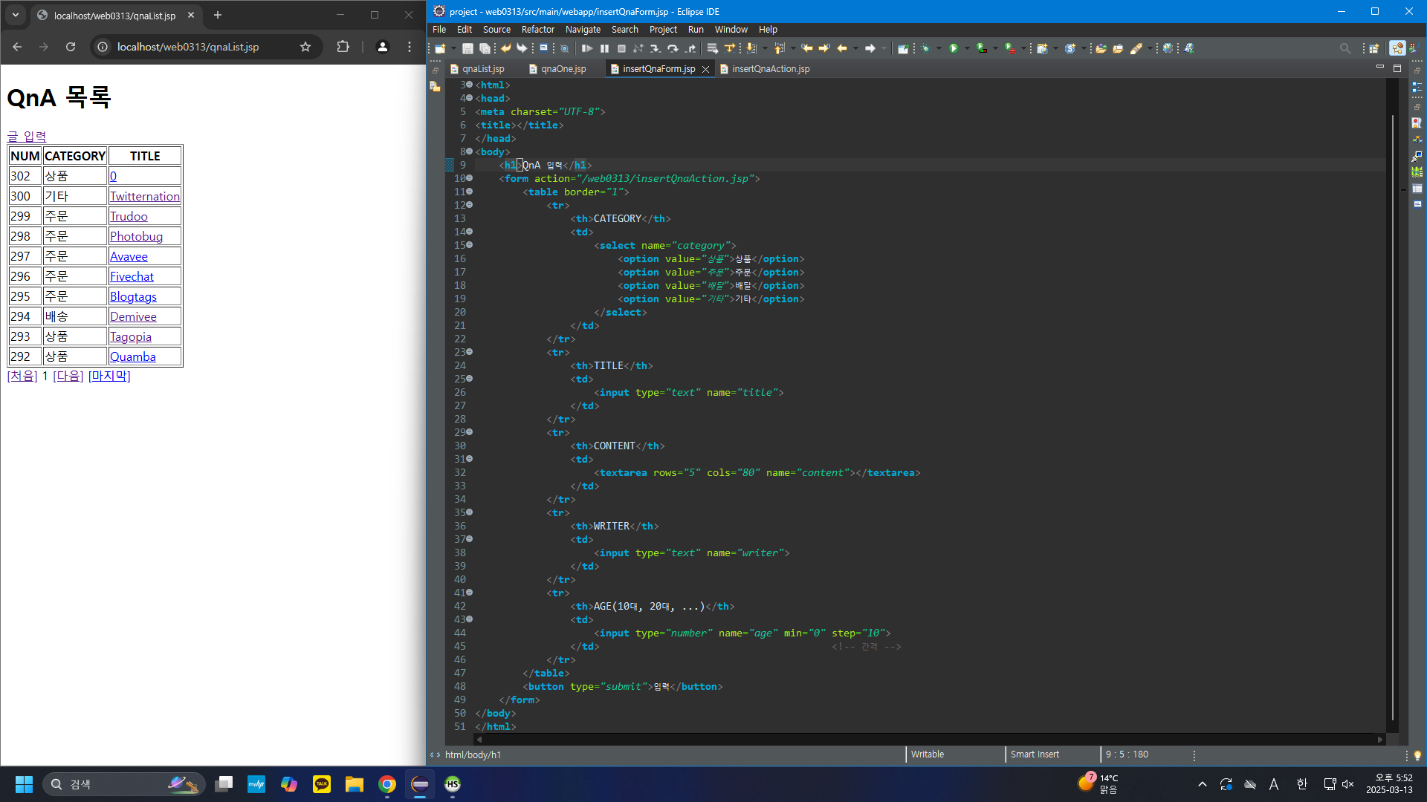Save the file with the Save icon
This screenshot has height=802, width=1427.
(467, 48)
